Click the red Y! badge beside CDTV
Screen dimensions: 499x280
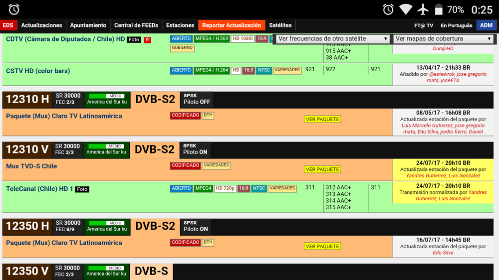tap(147, 40)
